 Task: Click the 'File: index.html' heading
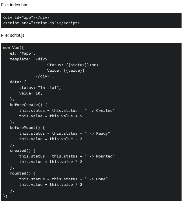(x=15, y=5)
